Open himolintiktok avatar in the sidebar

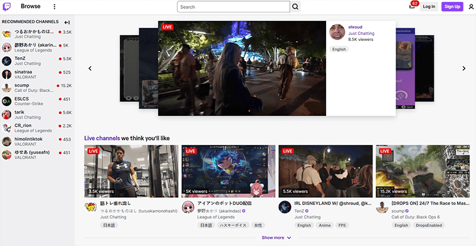click(x=7, y=141)
